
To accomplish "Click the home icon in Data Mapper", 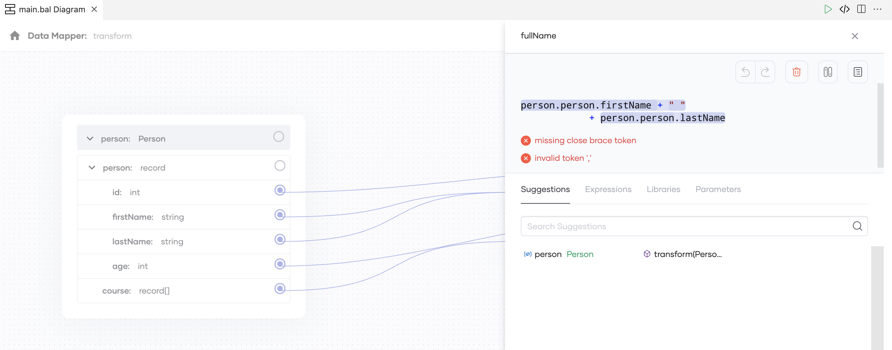I will [x=15, y=36].
